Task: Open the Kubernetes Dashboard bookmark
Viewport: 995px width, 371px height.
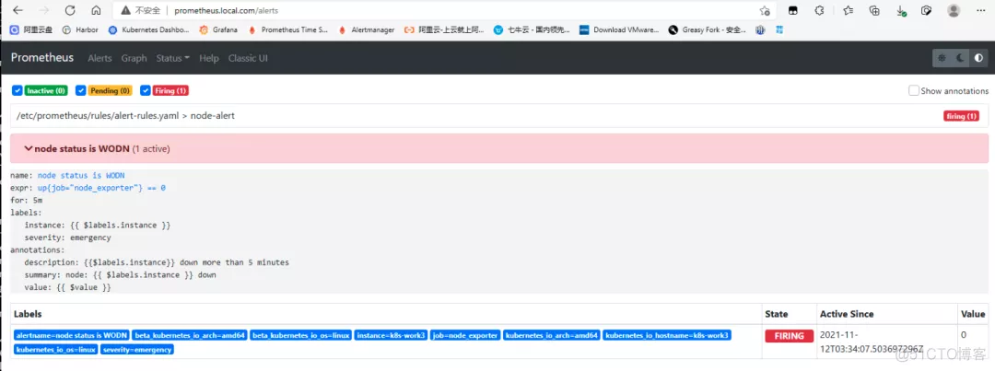Action: tap(148, 29)
